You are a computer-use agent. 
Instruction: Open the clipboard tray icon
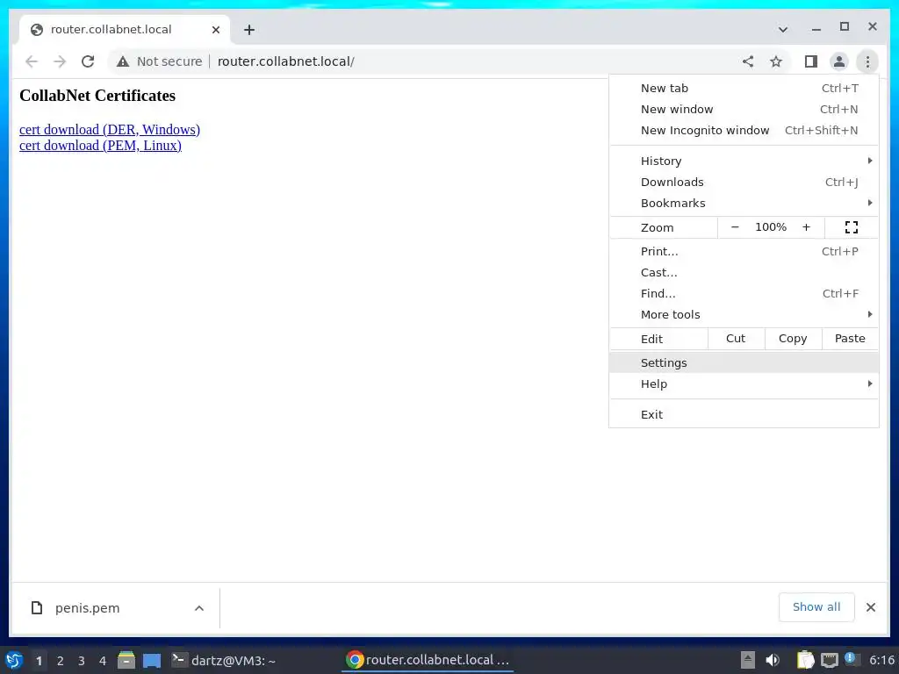coord(806,660)
